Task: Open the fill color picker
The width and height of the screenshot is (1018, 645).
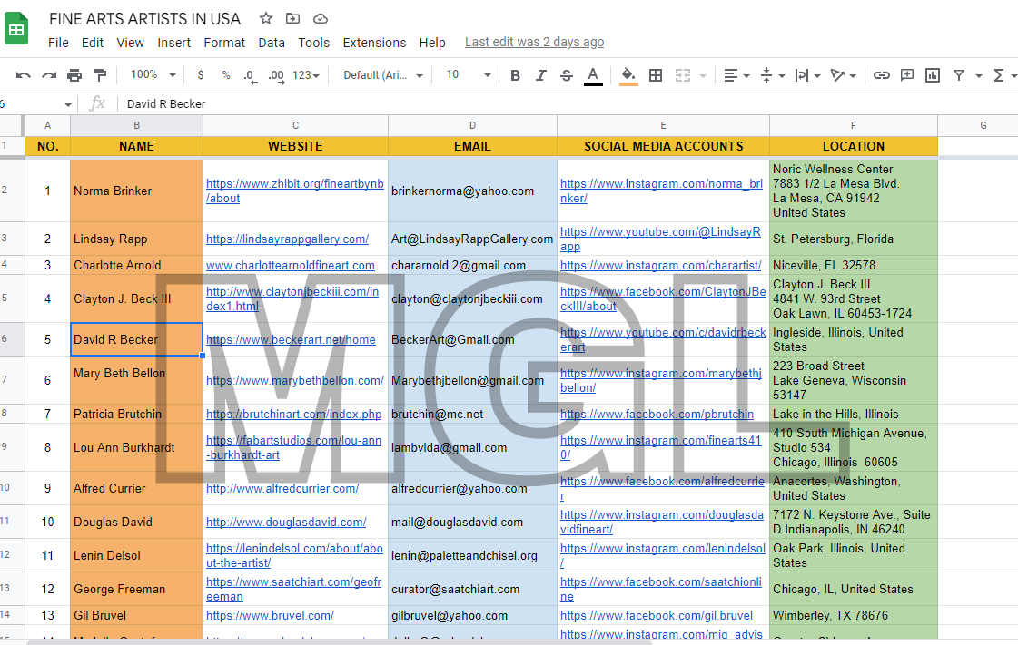Action: (x=628, y=76)
